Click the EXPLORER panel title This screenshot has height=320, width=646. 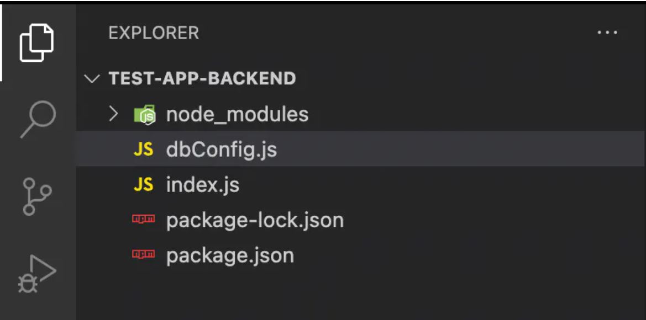tap(154, 33)
